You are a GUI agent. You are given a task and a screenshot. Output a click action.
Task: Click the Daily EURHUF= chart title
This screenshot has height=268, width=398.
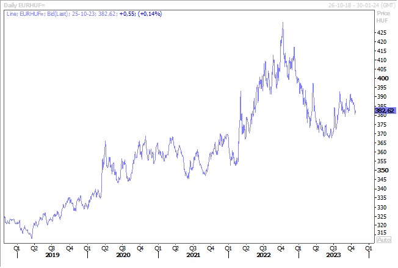click(x=24, y=5)
